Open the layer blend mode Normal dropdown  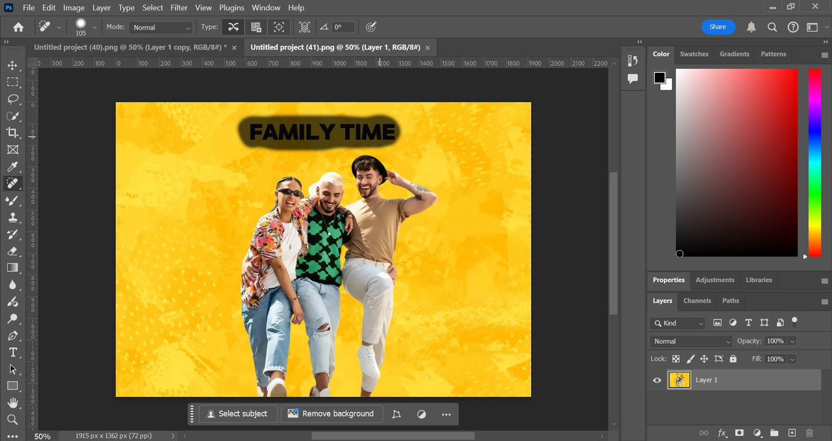pyautogui.click(x=692, y=341)
